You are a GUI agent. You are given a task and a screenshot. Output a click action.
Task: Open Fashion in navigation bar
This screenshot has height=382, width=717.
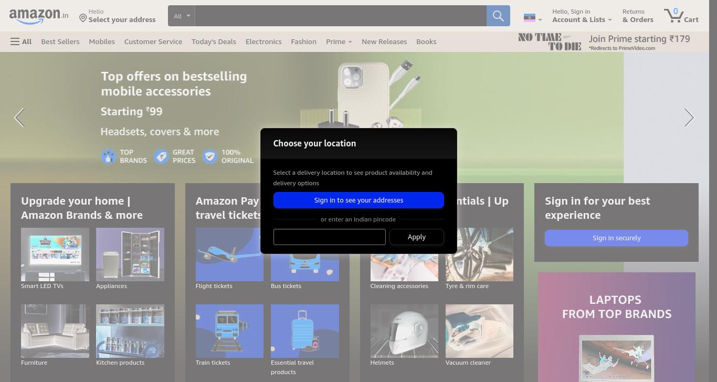click(304, 41)
